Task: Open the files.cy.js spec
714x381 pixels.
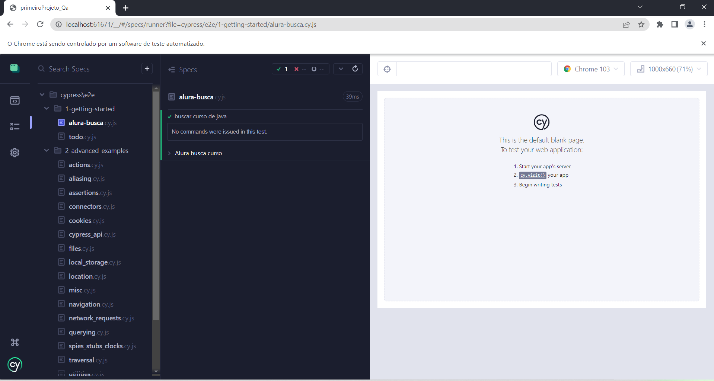Action: (x=81, y=249)
